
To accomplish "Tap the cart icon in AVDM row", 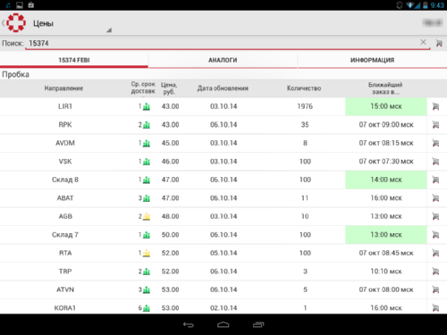I will [x=435, y=143].
